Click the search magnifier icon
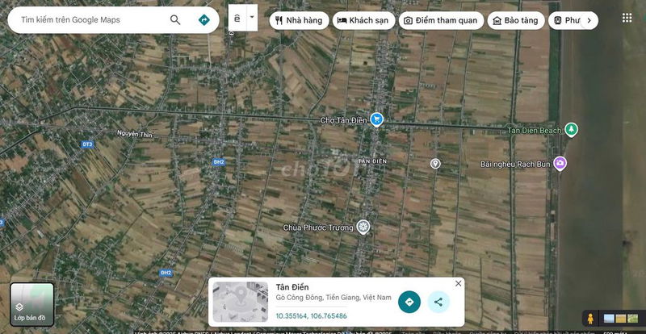The height and width of the screenshot is (334, 646). [x=175, y=20]
